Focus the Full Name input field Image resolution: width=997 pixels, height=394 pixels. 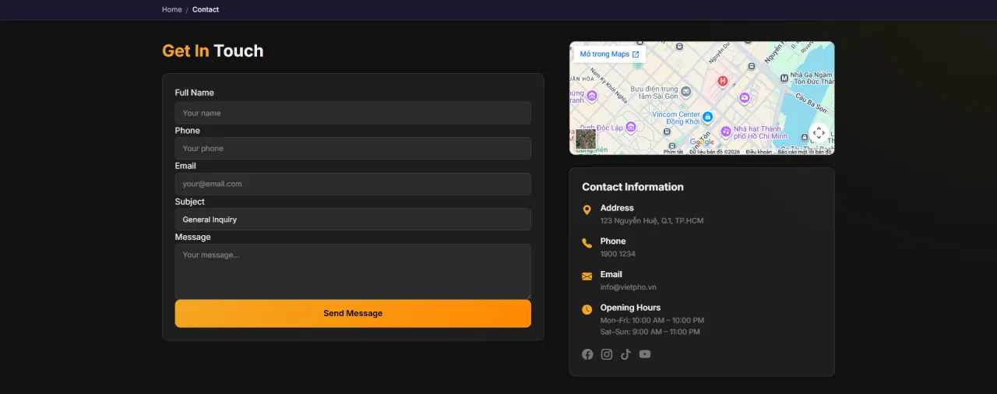(353, 113)
